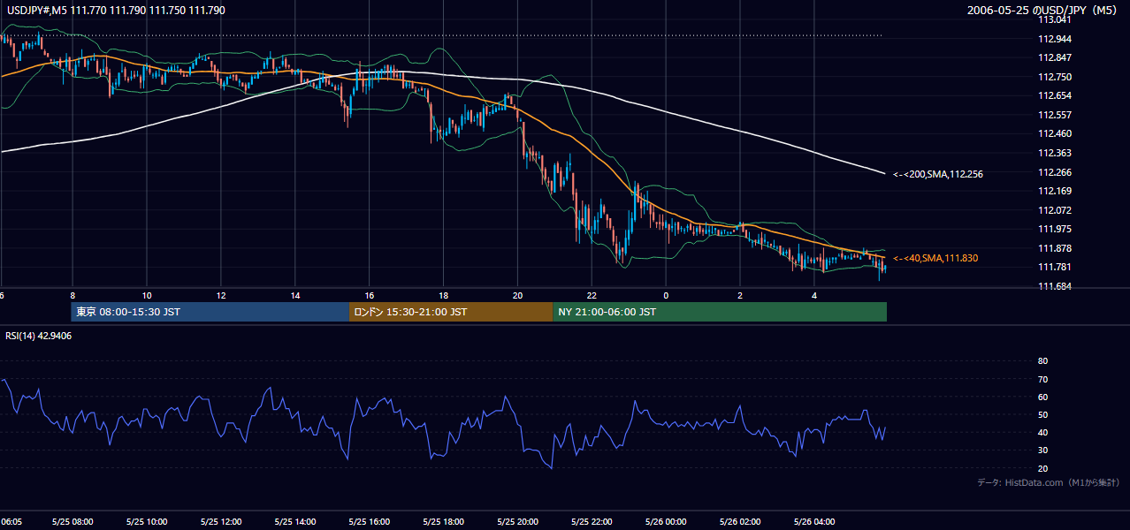Click RSI scale value 30
The image size is (1130, 530).
point(1042,450)
